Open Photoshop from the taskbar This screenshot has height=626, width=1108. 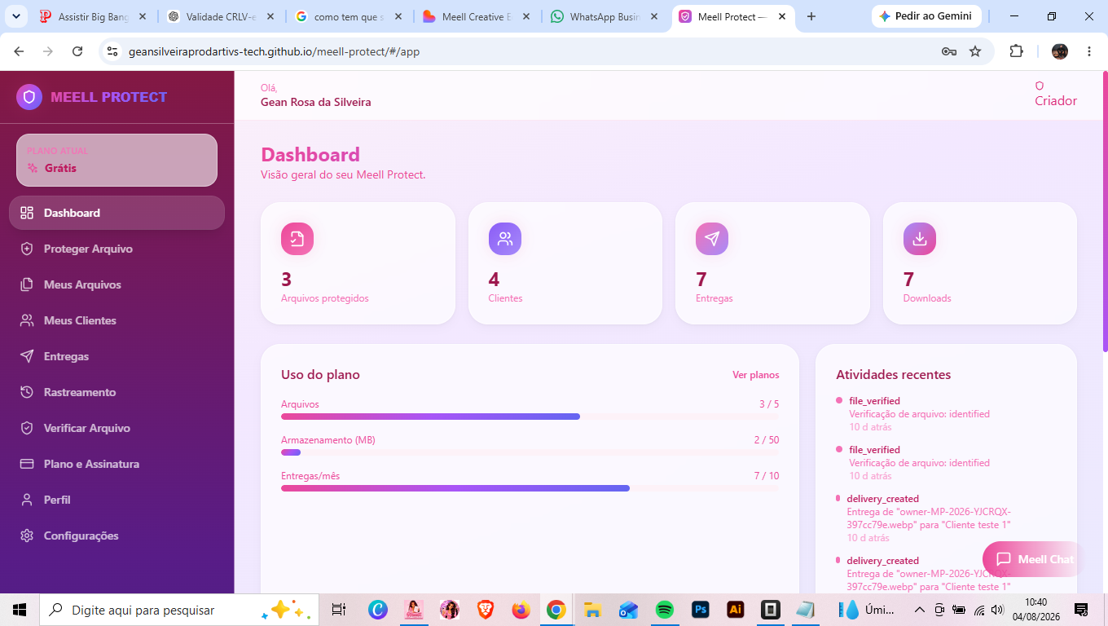point(700,610)
